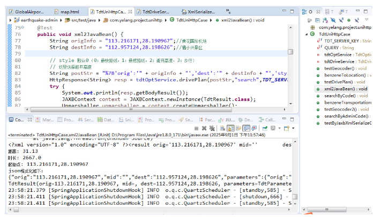Toggle Scroll Lock in the console toolbar
Screen dimensions: 373x217
pos(230,128)
